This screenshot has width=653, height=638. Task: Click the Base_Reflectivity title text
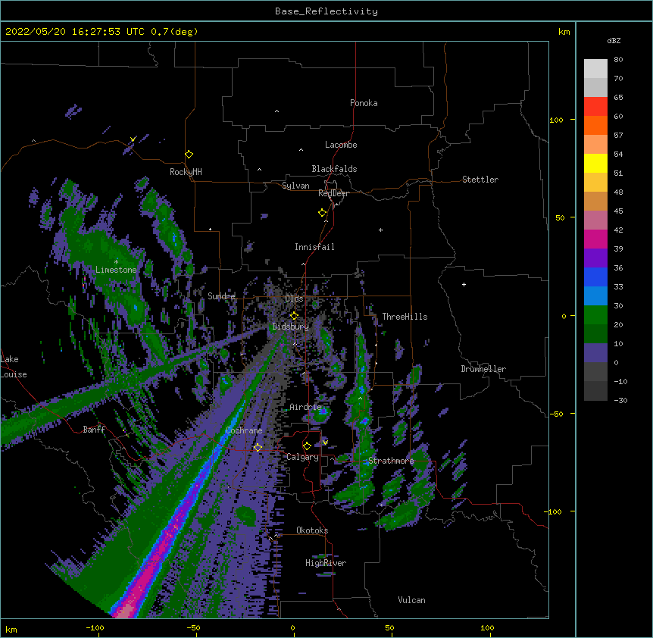click(326, 11)
